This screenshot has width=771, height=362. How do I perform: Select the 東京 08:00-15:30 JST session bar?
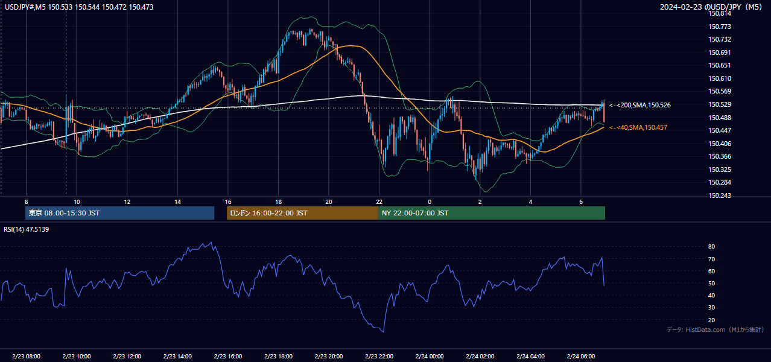pyautogui.click(x=119, y=213)
